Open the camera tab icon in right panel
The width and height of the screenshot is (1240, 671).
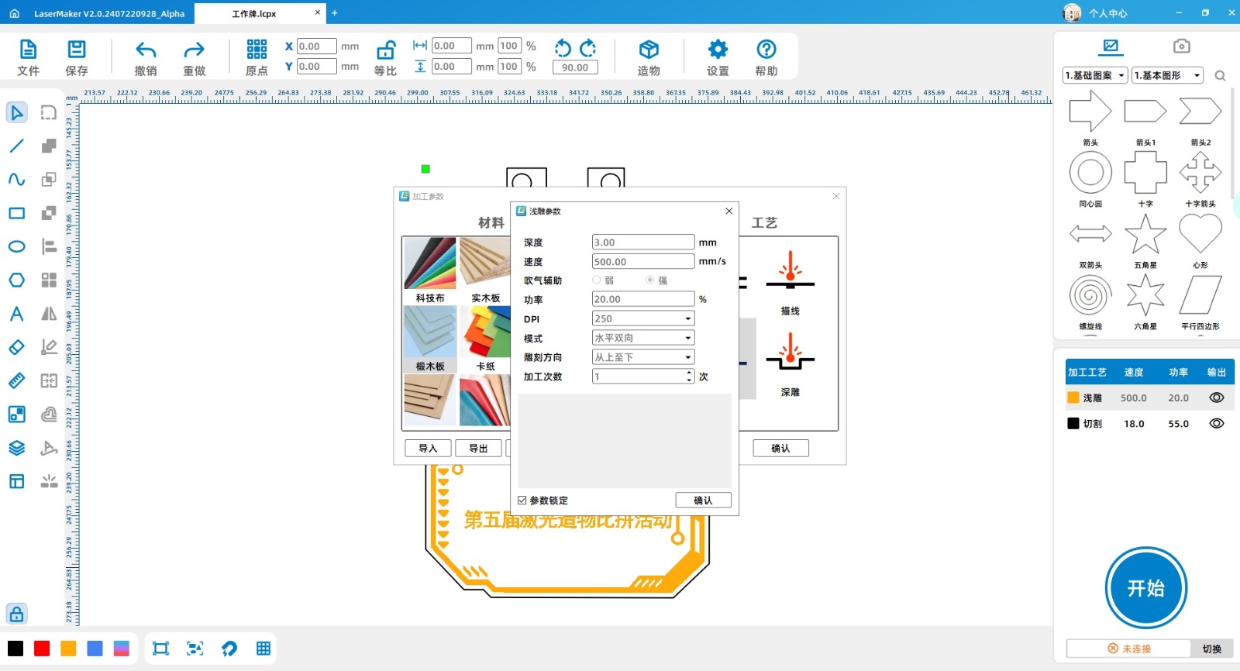tap(1181, 46)
